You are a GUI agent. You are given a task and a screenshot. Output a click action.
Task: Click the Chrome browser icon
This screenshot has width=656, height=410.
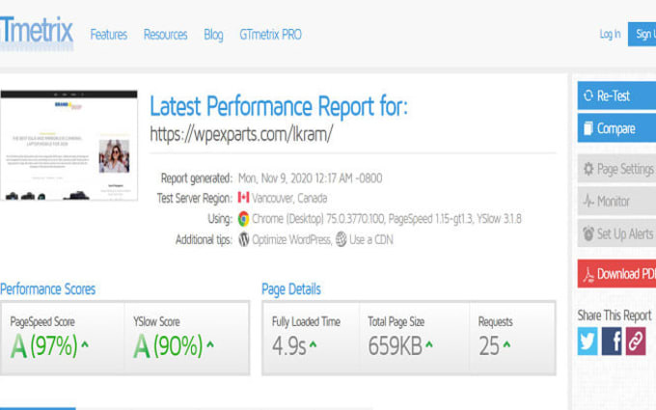click(243, 218)
